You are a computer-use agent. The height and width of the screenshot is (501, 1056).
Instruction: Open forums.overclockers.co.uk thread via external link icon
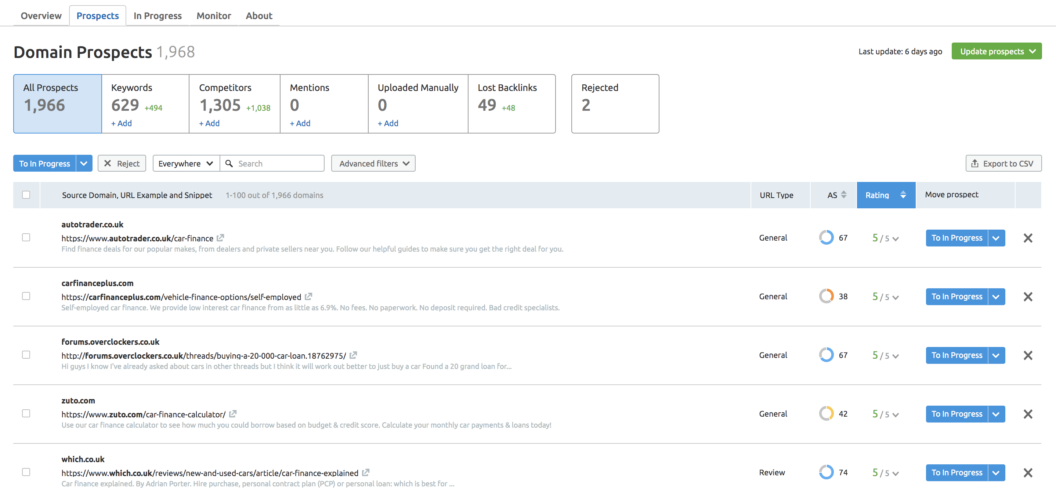[x=353, y=355]
